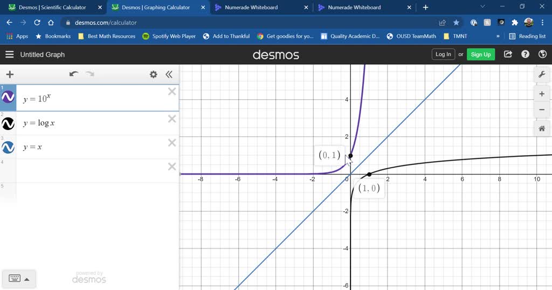Open Spotify Web Player bookmark
Image resolution: width=552 pixels, height=290 pixels.
(169, 36)
